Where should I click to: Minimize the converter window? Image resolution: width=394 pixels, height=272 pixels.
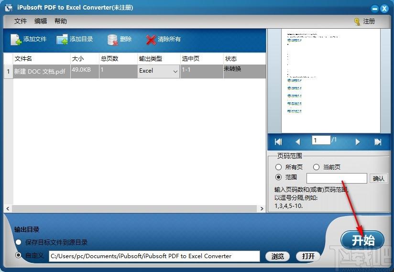(x=375, y=9)
